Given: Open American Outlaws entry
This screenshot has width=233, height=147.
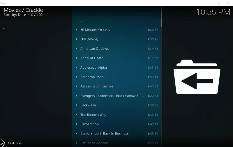Looking at the screenshot, I should pyautogui.click(x=116, y=49).
